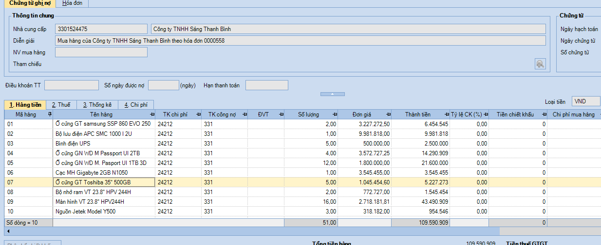Image resolution: width=601 pixels, height=245 pixels.
Task: Click quantity 12,00 in row 05
Action: click(x=311, y=163)
